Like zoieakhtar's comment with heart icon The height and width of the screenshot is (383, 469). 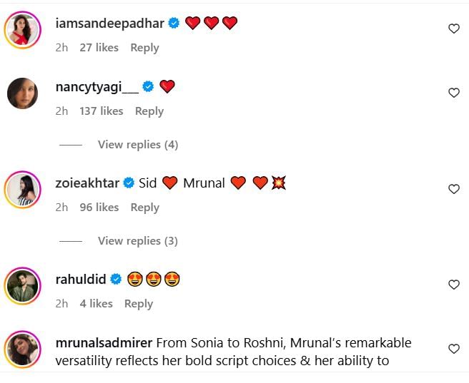(453, 189)
